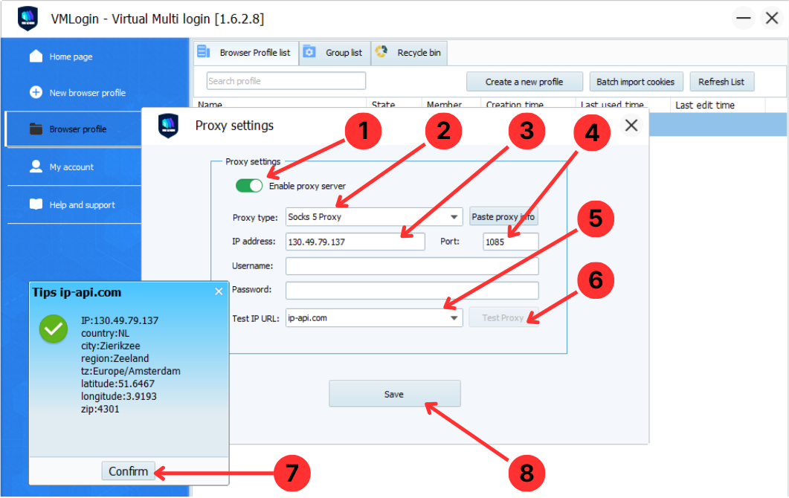Click the Password input field
Screen dimensions: 789x498
pos(412,290)
